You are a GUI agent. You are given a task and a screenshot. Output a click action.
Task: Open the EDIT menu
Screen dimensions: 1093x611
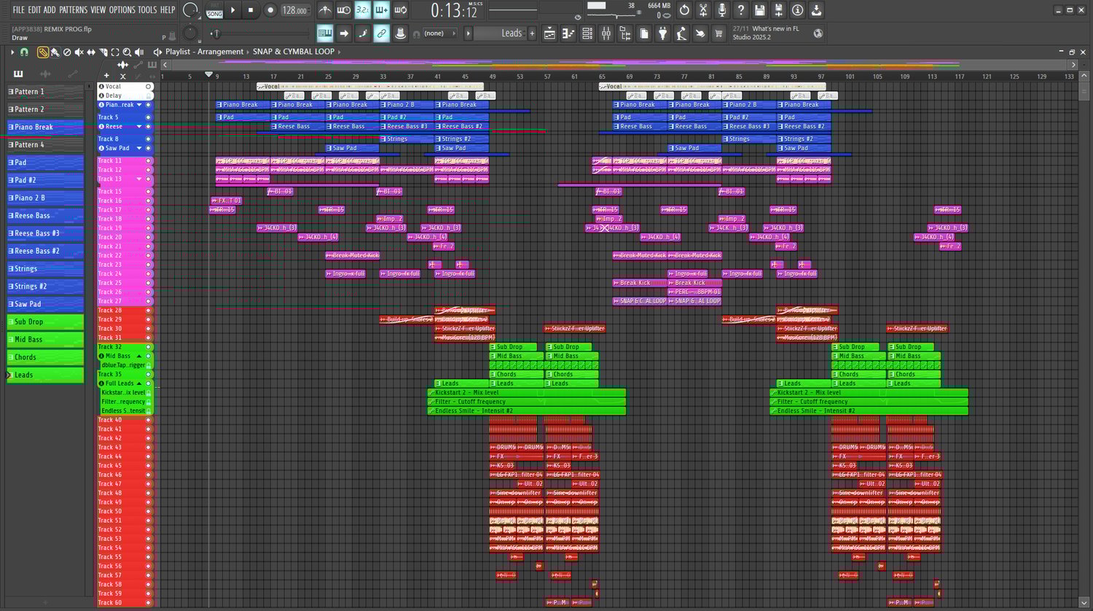point(34,10)
